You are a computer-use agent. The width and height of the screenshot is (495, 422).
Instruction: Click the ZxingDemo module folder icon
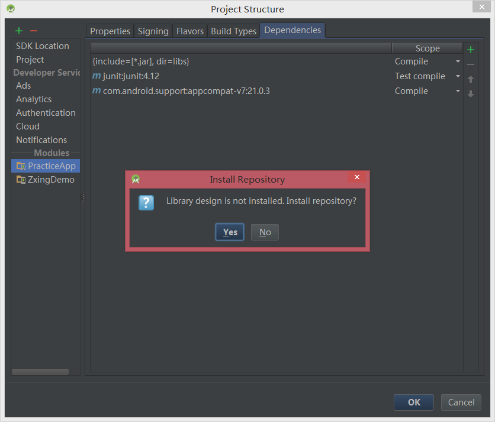tap(21, 180)
